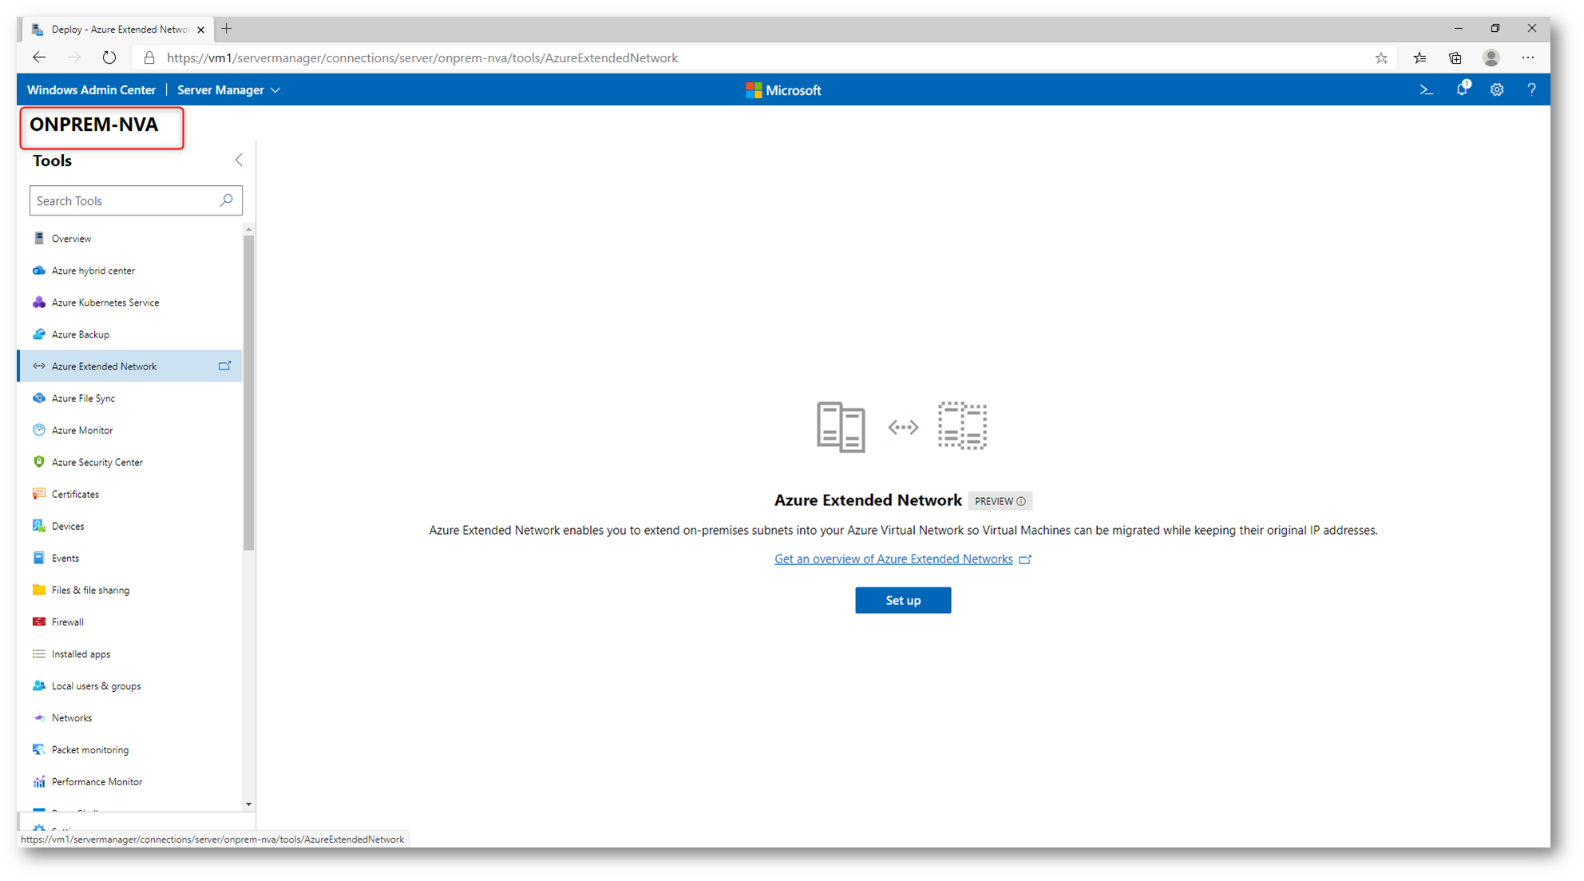Go back in browser history

[39, 57]
